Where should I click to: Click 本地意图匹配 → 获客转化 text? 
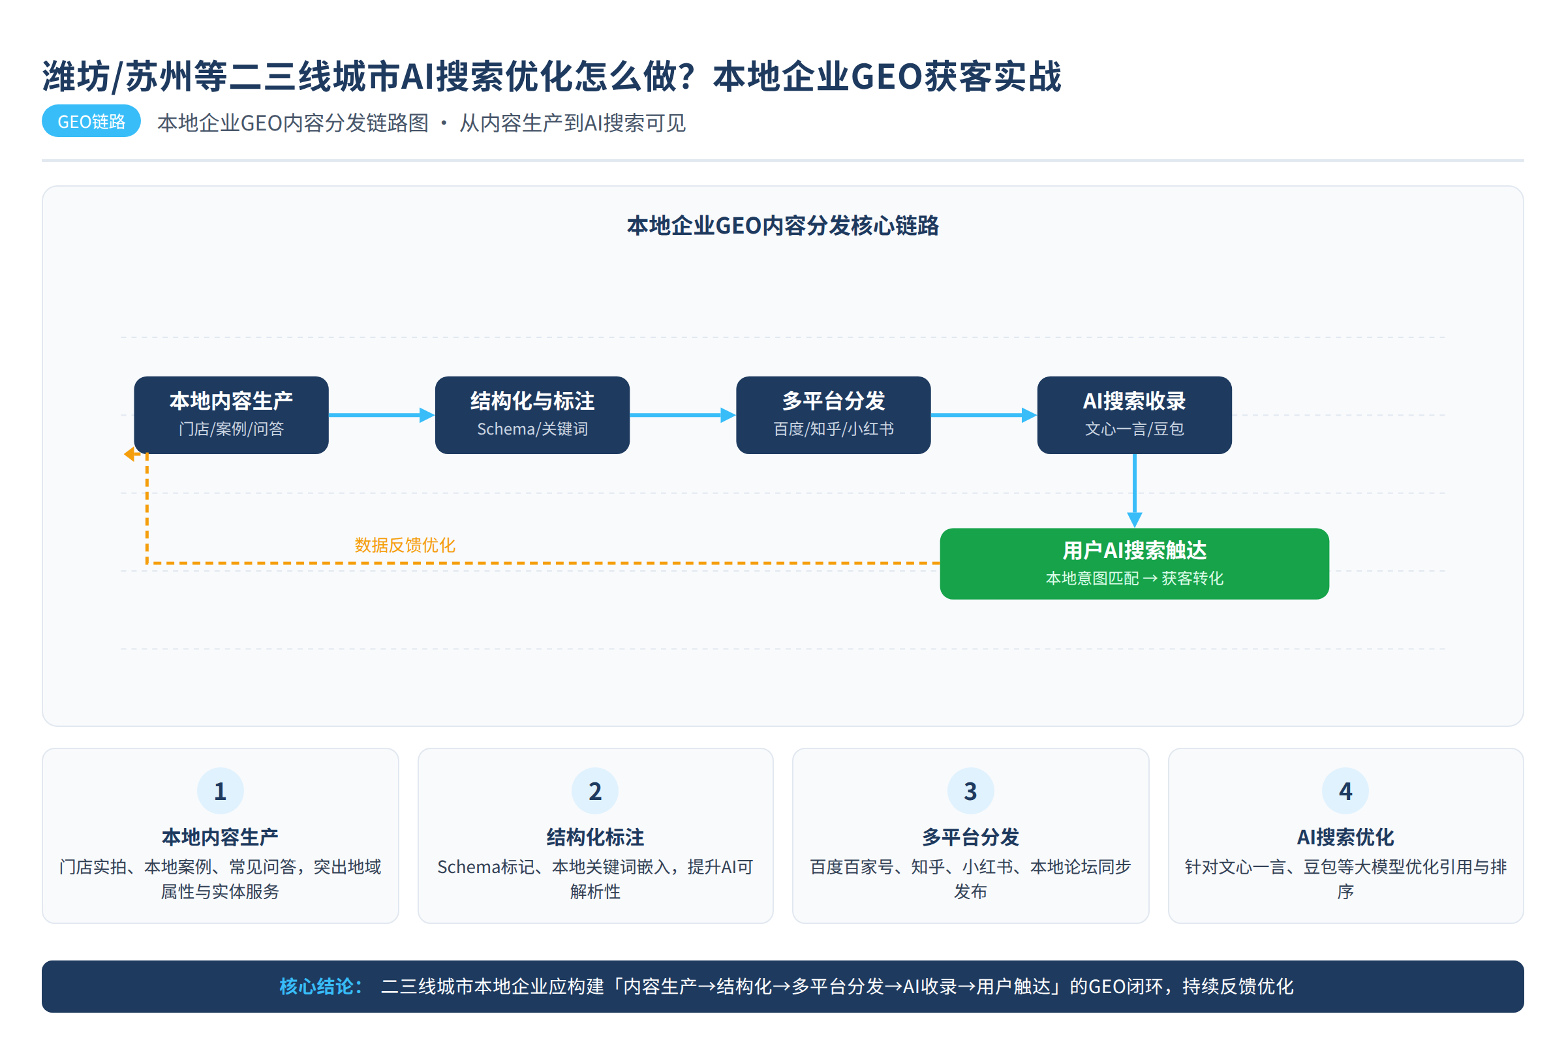tap(1134, 578)
